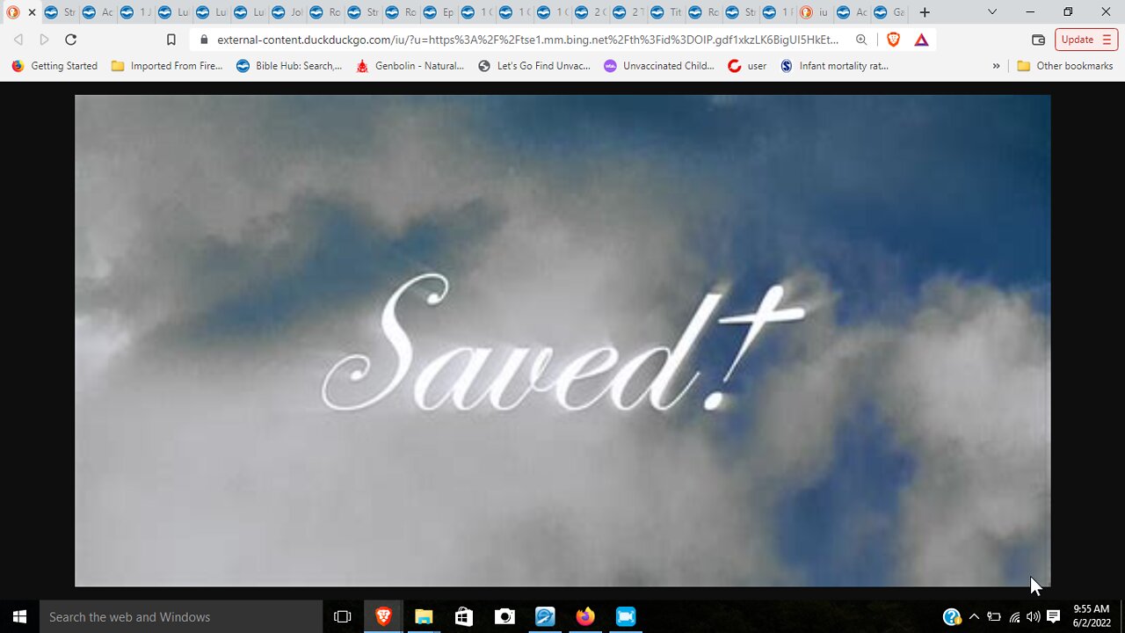Open Zoom from the taskbar
The width and height of the screenshot is (1125, 633).
point(626,616)
